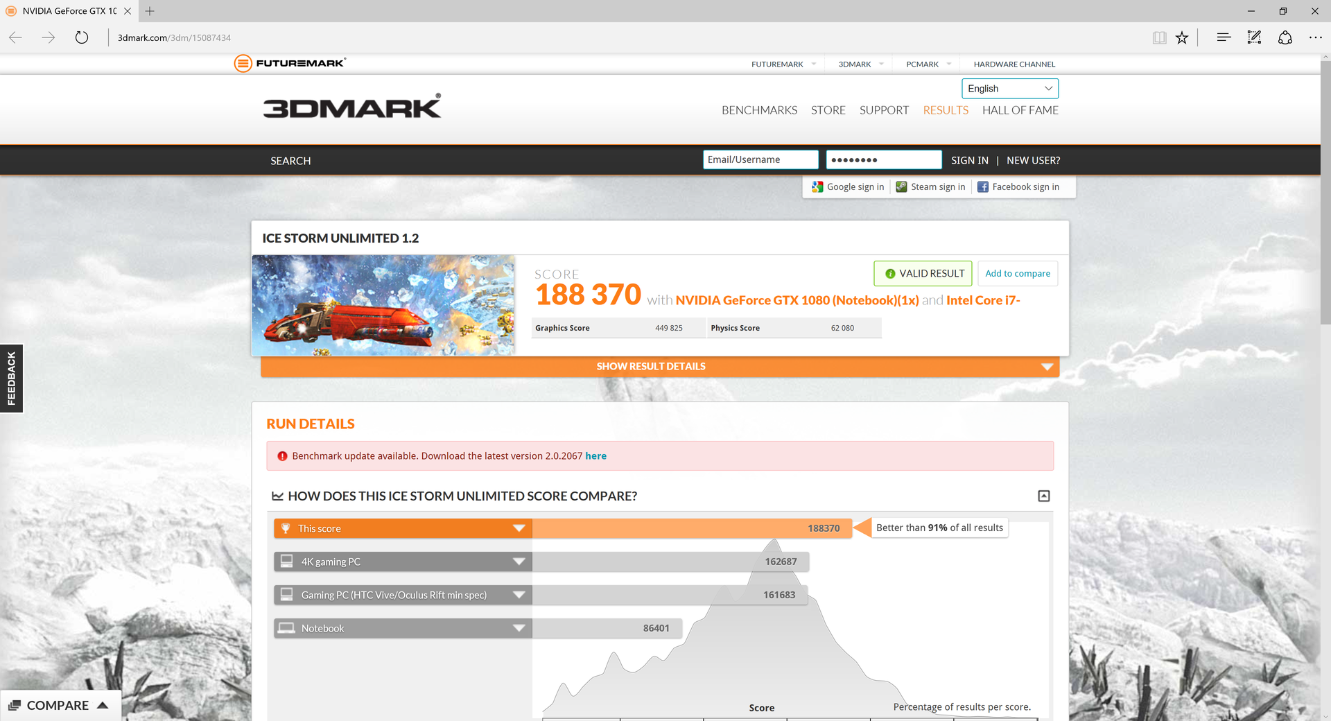Open reading view book icon
Viewport: 1331px width, 721px height.
click(x=1159, y=37)
